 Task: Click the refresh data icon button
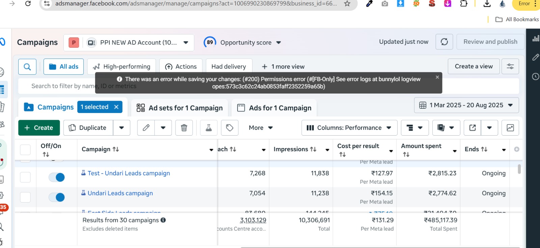[444, 42]
